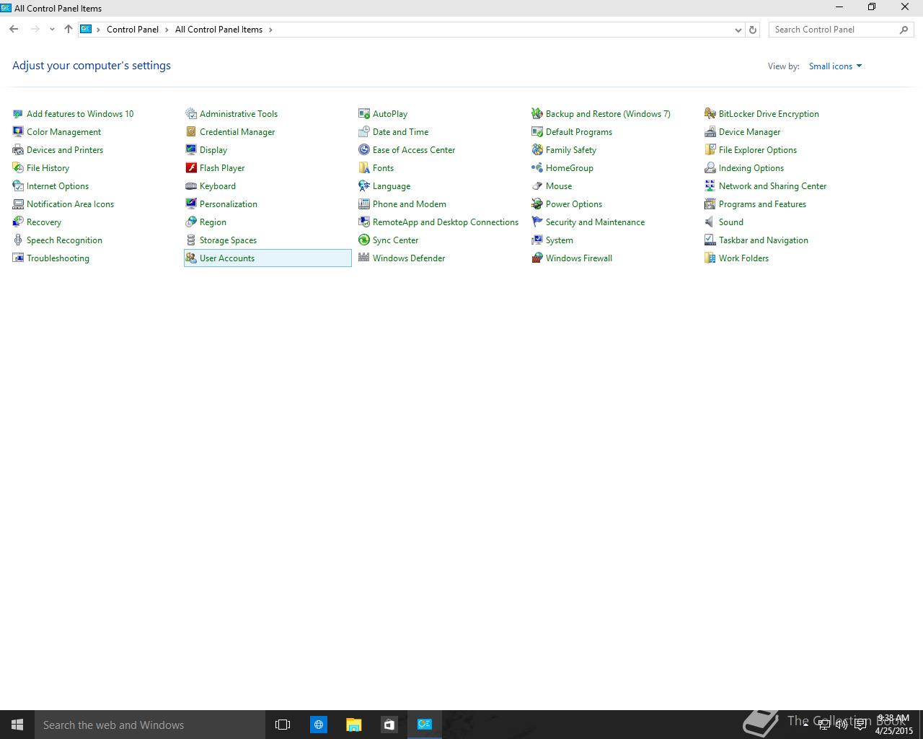Click the Fonts icon
Screen dimensions: 923x739
coord(364,167)
